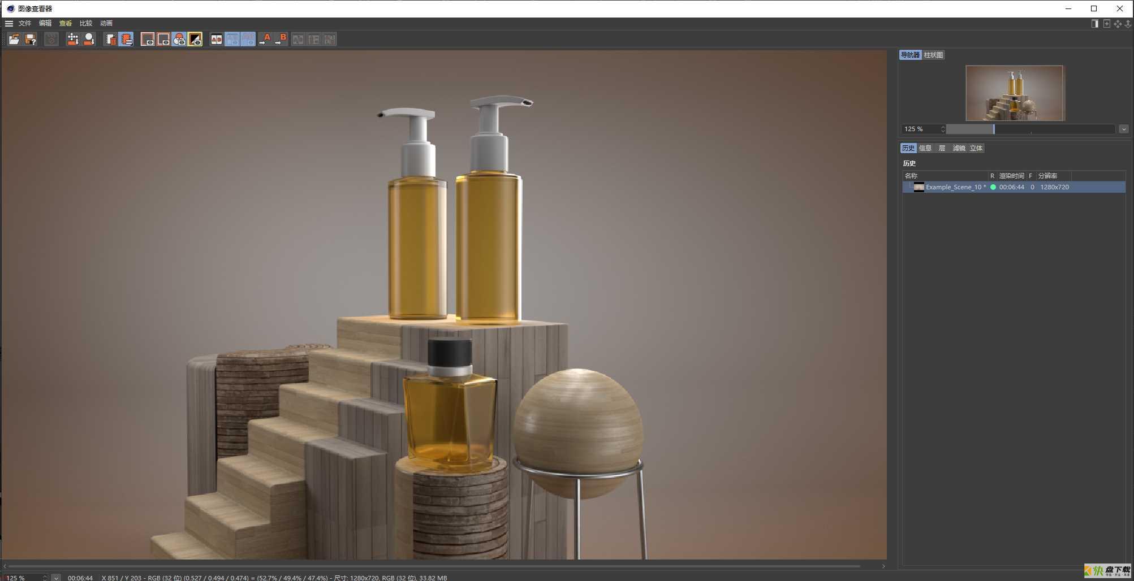Click the vertical zoom arrow icon top right
This screenshot has height=581, width=1134.
pos(1128,23)
